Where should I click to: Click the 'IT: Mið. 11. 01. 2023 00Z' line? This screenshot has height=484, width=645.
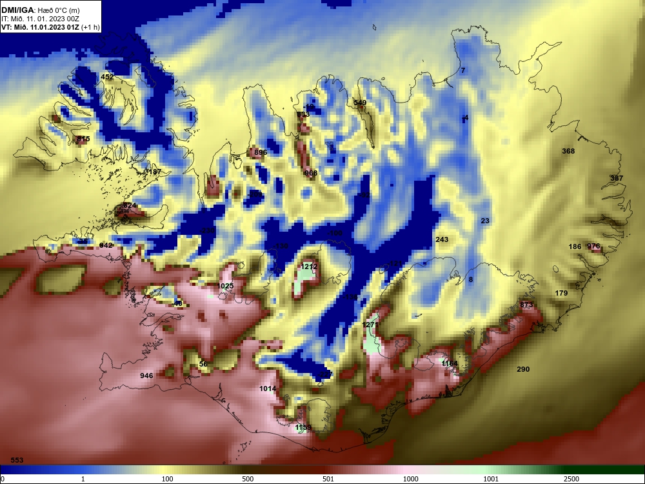[40, 19]
